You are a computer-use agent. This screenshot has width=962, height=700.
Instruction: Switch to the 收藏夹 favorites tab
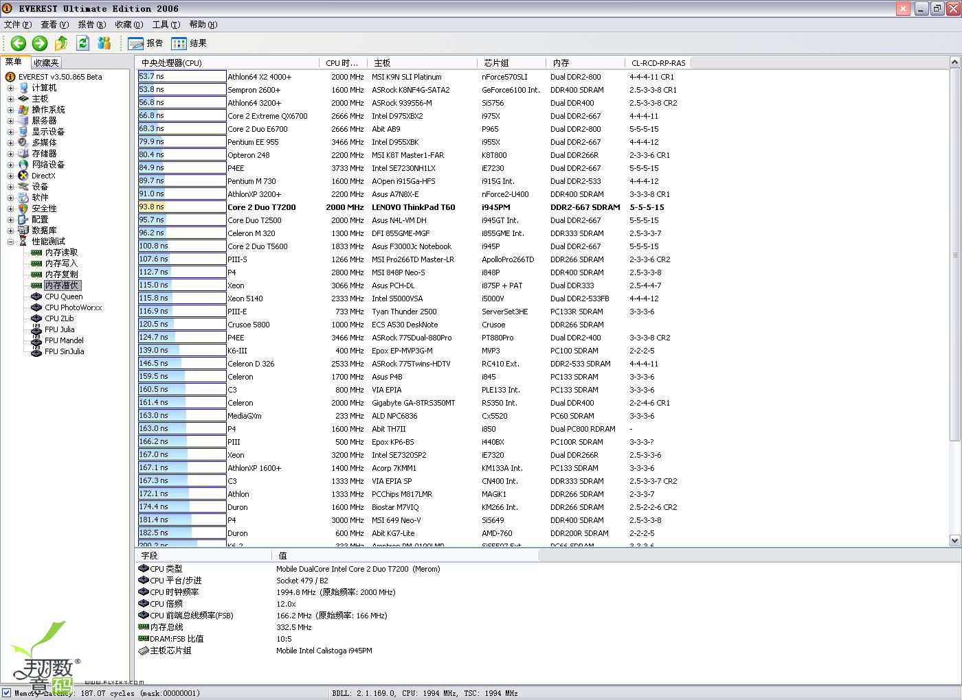pos(46,63)
